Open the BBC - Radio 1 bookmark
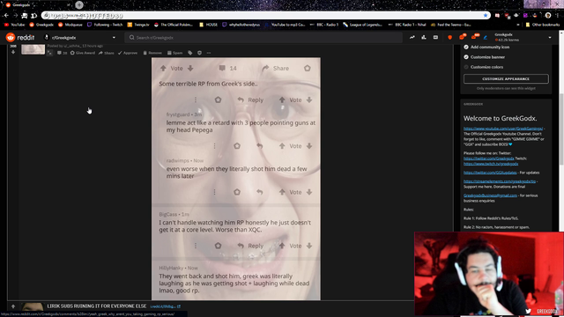Screen dimensions: 564x317 [x=323, y=25]
